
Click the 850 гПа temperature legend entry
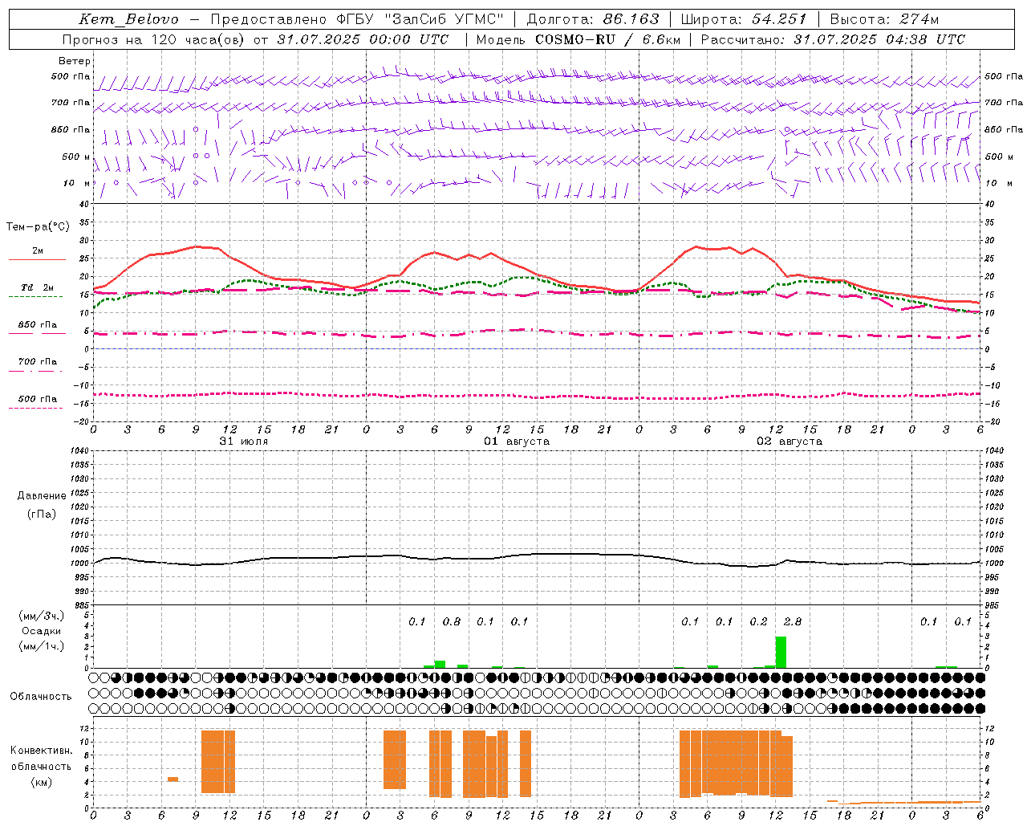click(38, 326)
